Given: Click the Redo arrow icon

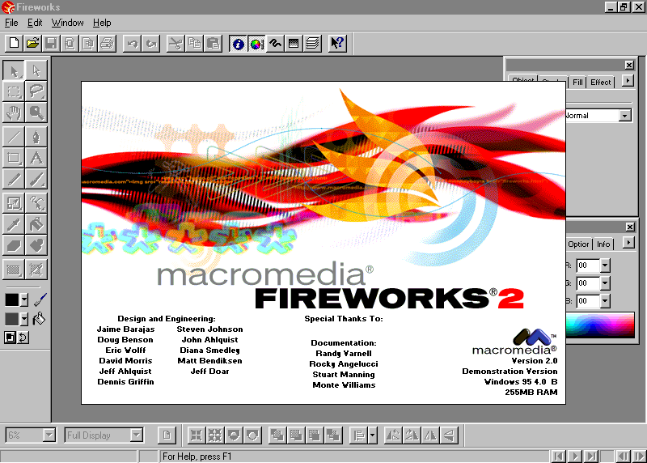Looking at the screenshot, I should [151, 44].
